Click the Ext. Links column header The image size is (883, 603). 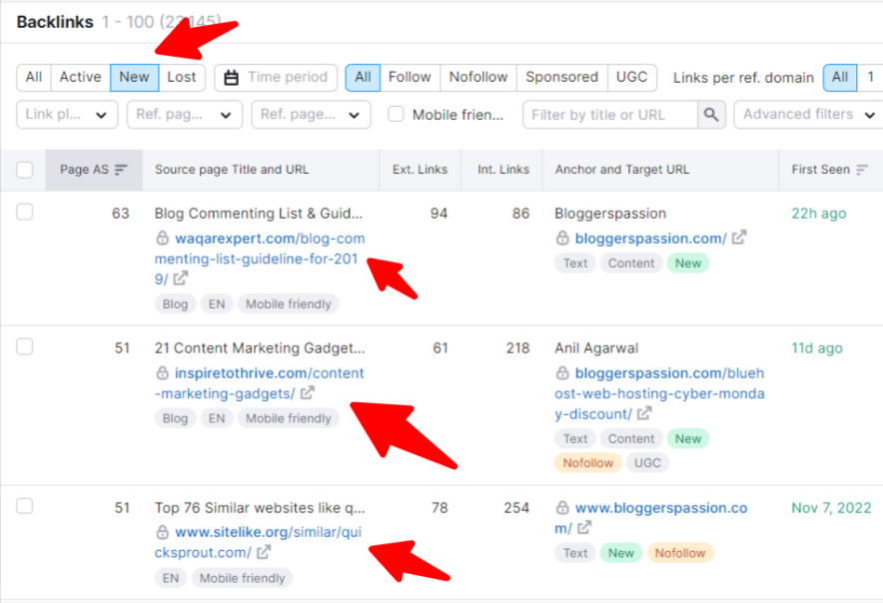421,170
